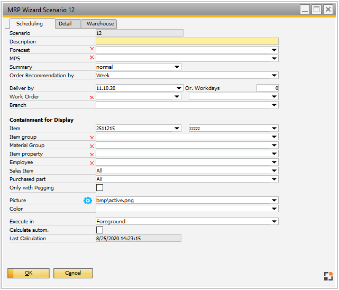Click the red X beside Item property

pos(91,154)
